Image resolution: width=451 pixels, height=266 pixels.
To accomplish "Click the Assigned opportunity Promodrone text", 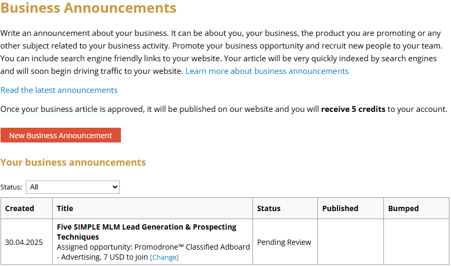I will click(153, 247).
